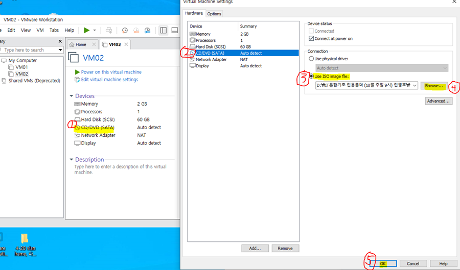Toggle Connect at power on checkbox
This screenshot has width=460, height=270.
(x=311, y=38)
